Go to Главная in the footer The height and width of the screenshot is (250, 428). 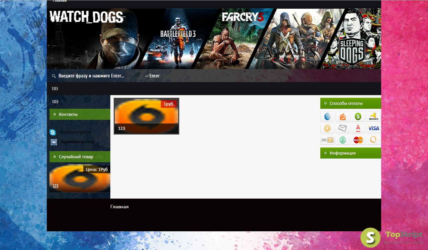click(x=119, y=207)
